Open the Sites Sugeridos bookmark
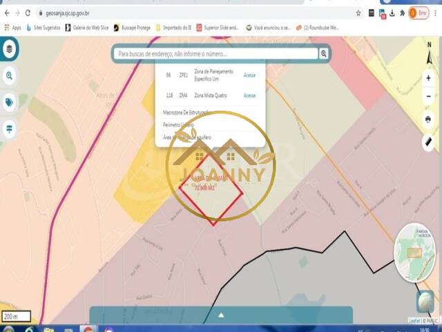 [x=44, y=28]
